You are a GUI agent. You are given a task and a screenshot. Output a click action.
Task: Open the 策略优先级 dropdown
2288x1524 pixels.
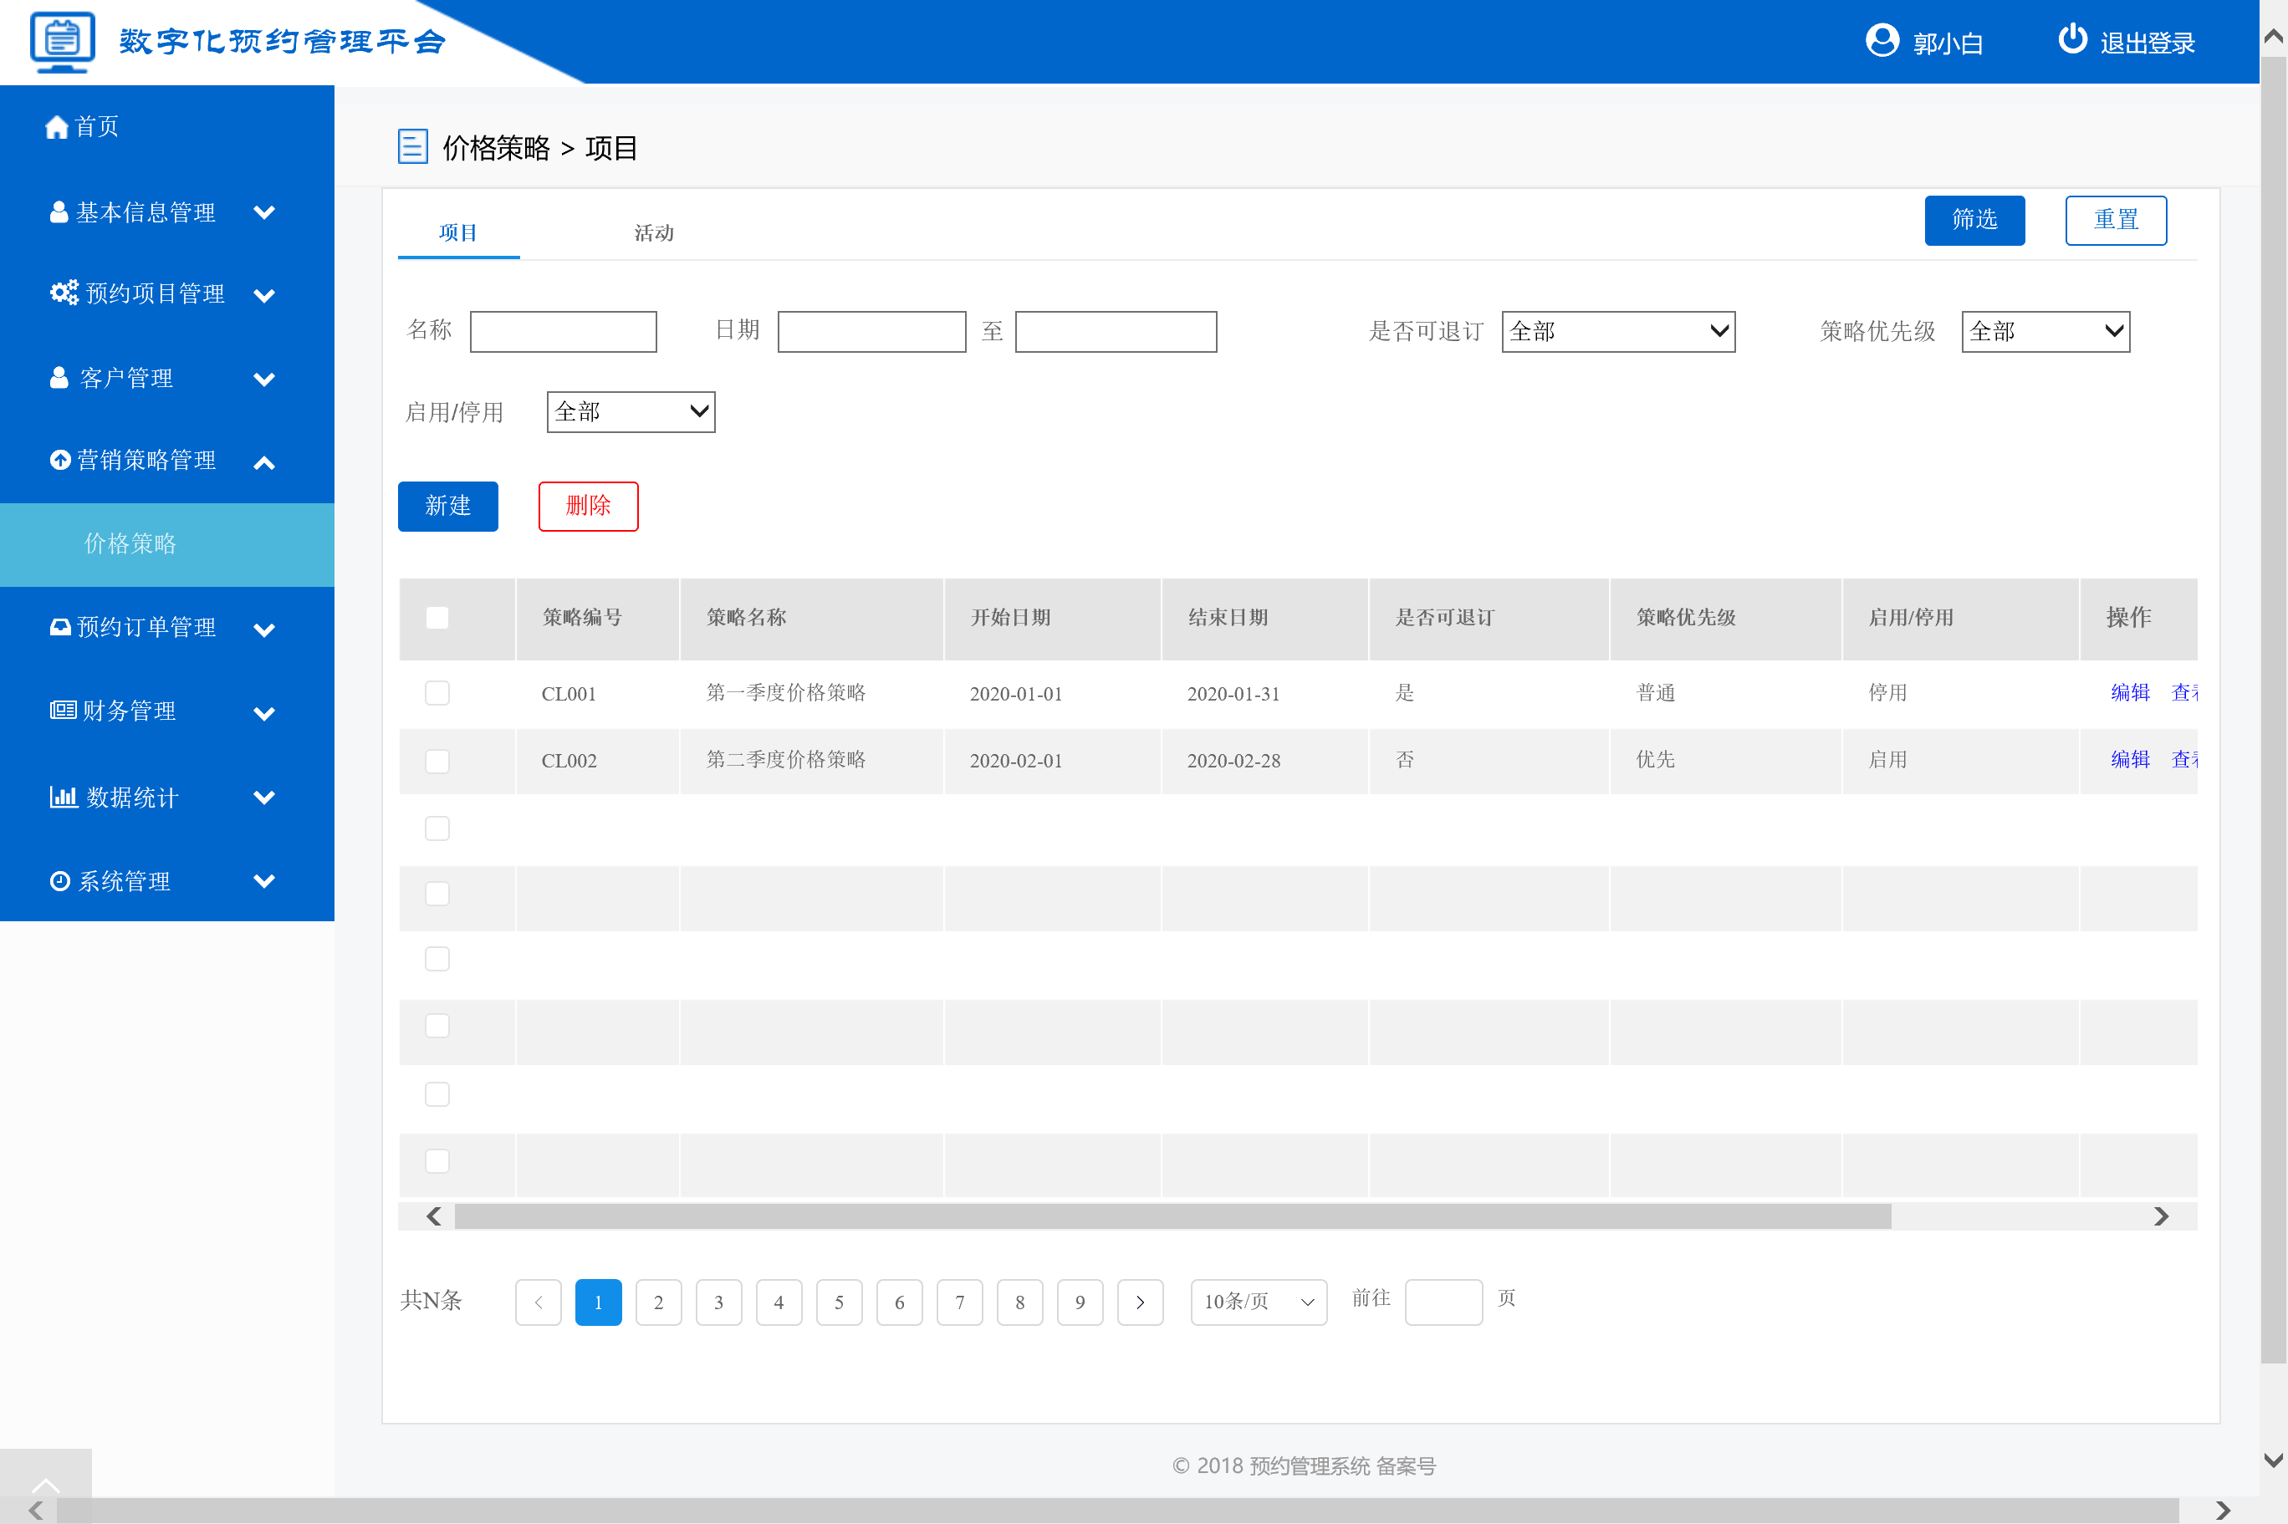[x=2046, y=331]
